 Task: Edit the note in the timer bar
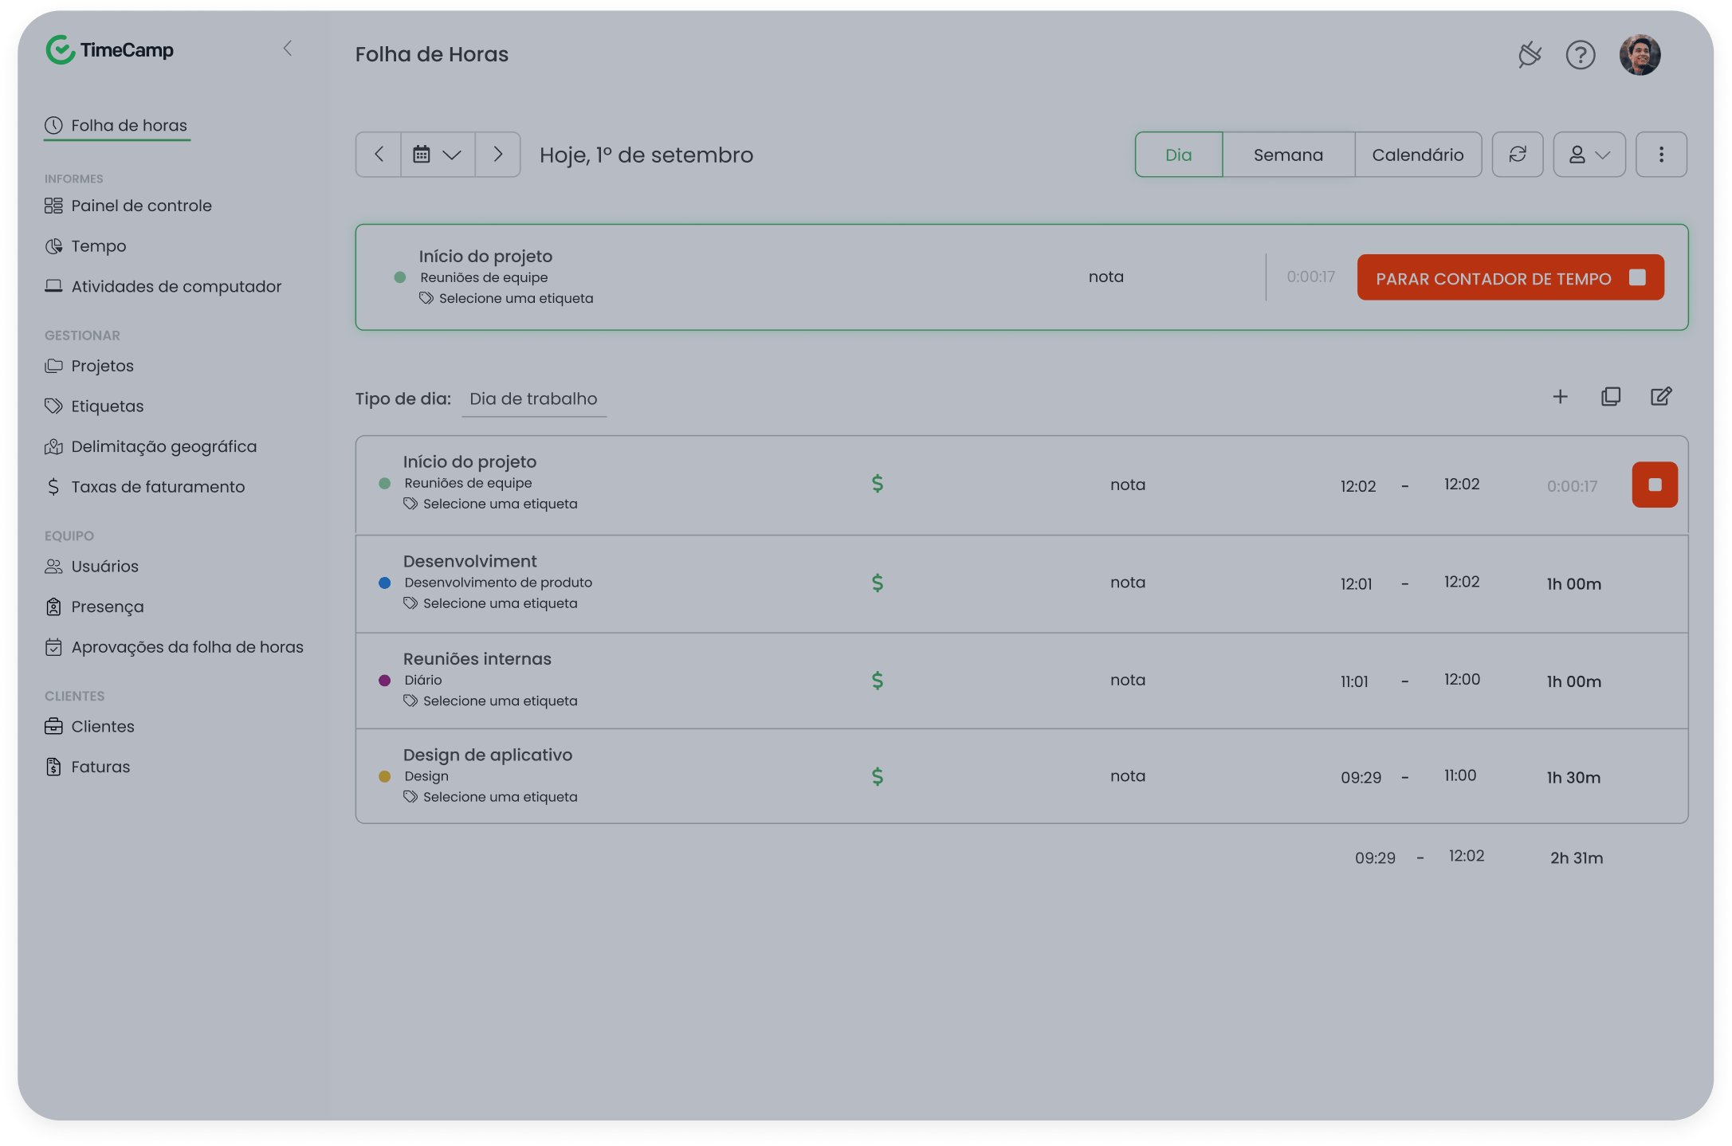(x=1106, y=277)
